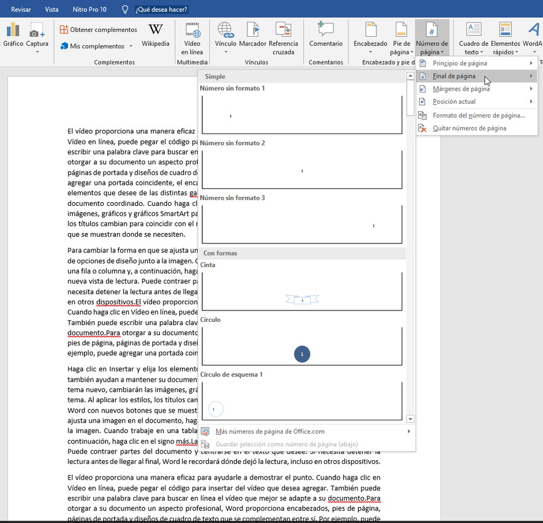Choose Número sin formato 2 thumbnail
The image size is (543, 523).
click(302, 170)
